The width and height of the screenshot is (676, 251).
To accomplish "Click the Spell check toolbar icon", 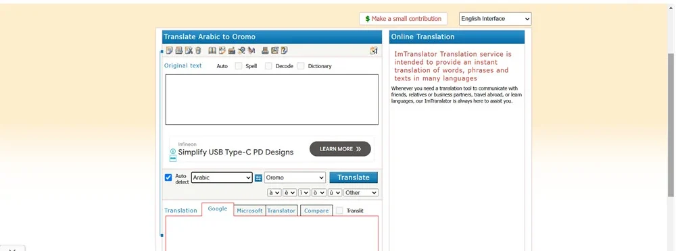I will 222,51.
